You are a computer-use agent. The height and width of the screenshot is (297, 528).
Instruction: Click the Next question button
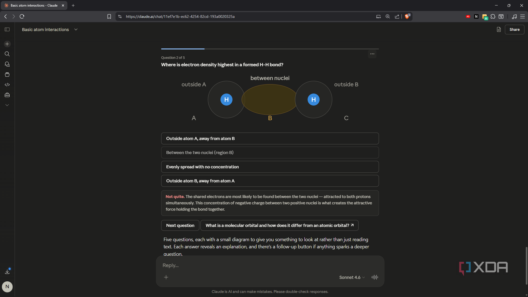pos(180,225)
